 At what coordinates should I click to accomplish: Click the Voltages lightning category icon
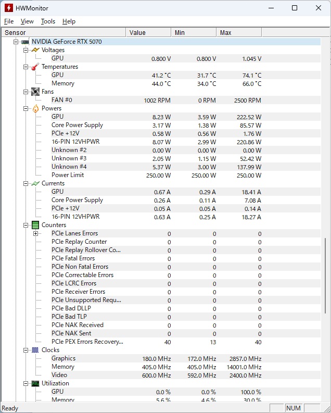click(35, 50)
